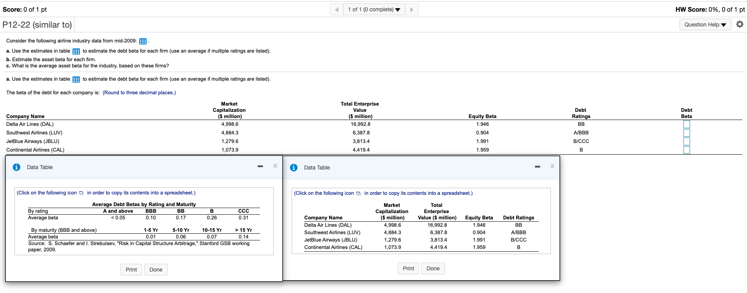Minimize the left Data Table dialog
Image resolution: width=747 pixels, height=293 pixels.
(260, 166)
